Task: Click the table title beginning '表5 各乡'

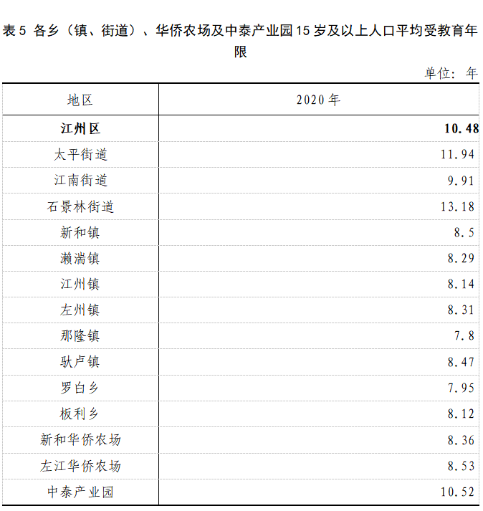Action: (x=240, y=41)
